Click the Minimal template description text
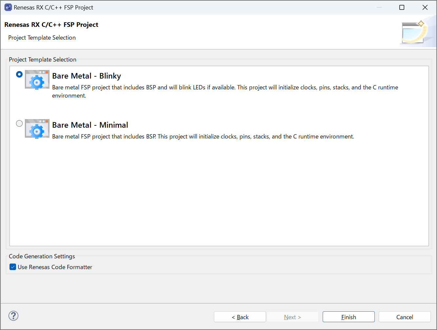 coord(203,137)
